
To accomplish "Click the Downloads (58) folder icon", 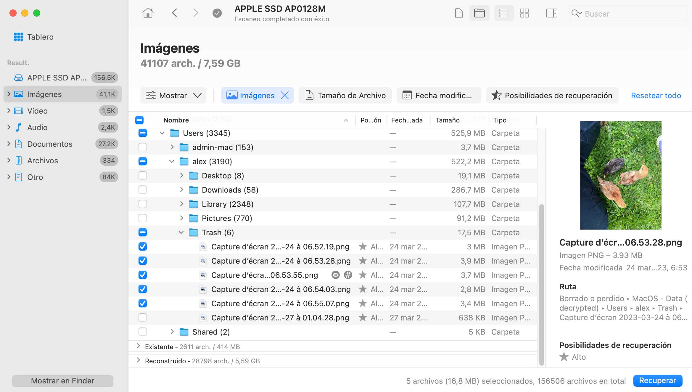I will (x=193, y=190).
